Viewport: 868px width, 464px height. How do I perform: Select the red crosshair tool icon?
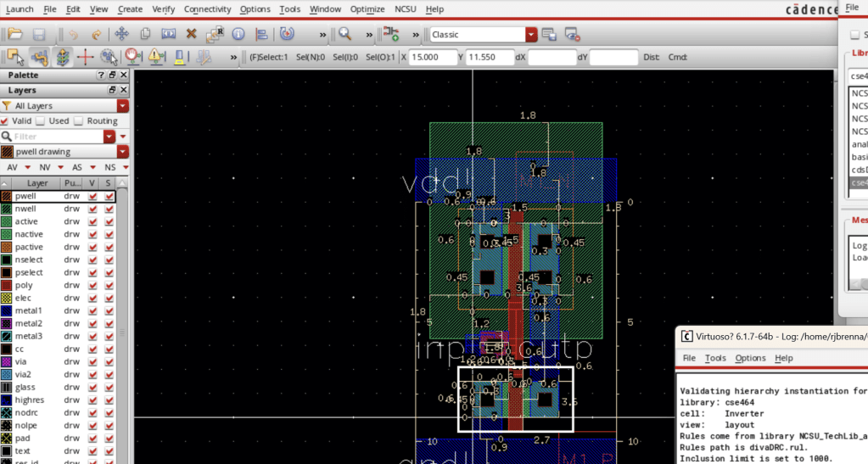tap(85, 57)
